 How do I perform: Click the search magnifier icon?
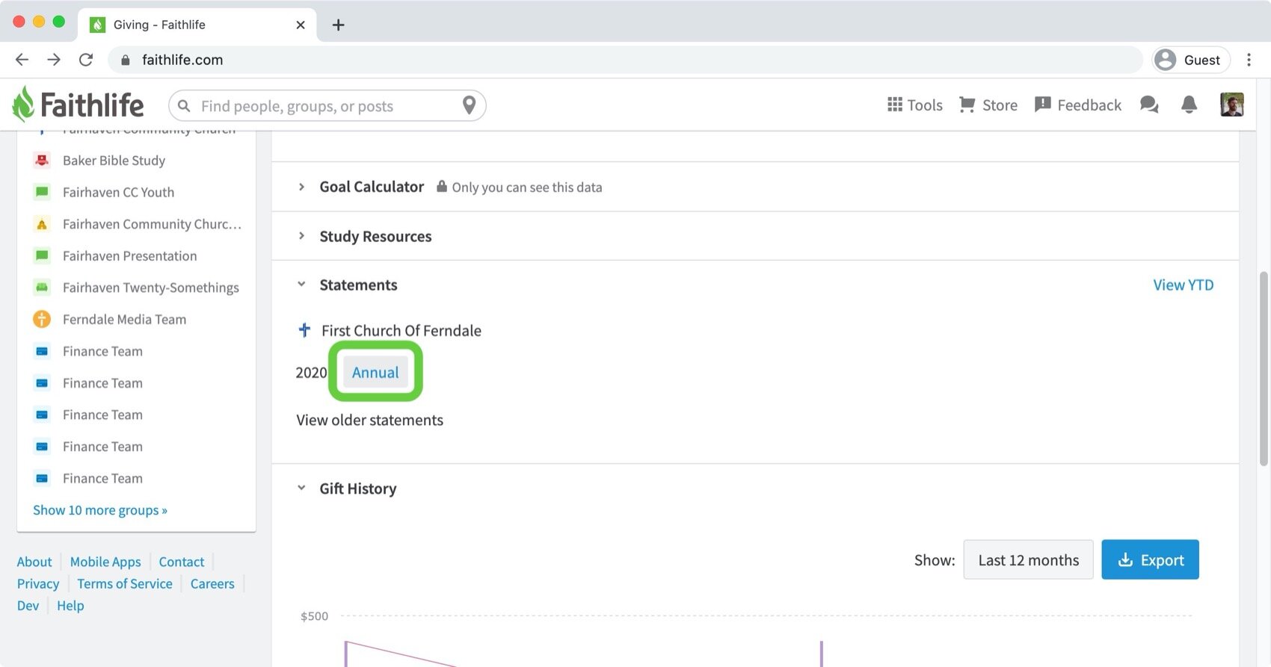[x=184, y=106]
